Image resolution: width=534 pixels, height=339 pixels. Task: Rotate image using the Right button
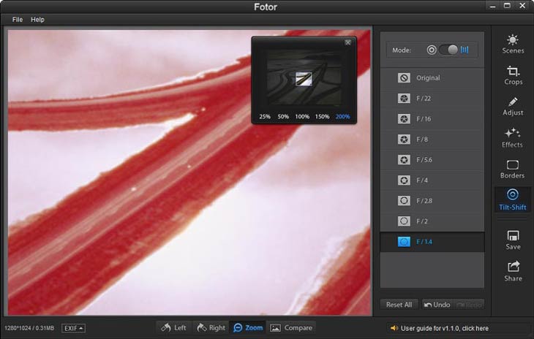coord(210,328)
